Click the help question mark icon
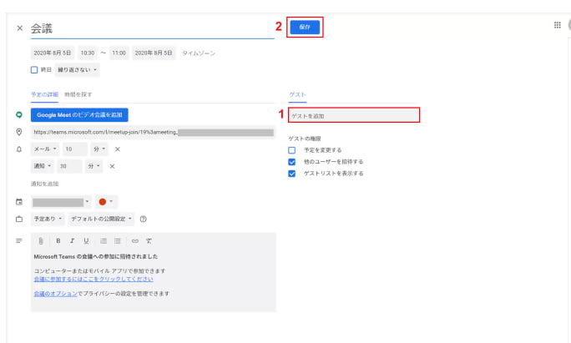Image resolution: width=571 pixels, height=343 pixels. point(143,219)
